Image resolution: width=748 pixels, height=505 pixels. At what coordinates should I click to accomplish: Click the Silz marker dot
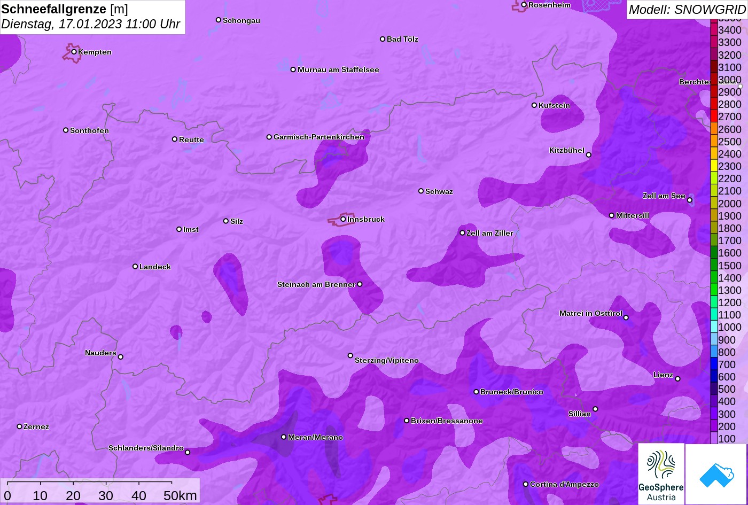coord(226,221)
